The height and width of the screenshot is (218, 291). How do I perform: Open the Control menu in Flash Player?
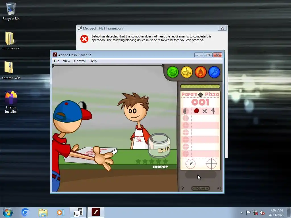pyautogui.click(x=80, y=61)
